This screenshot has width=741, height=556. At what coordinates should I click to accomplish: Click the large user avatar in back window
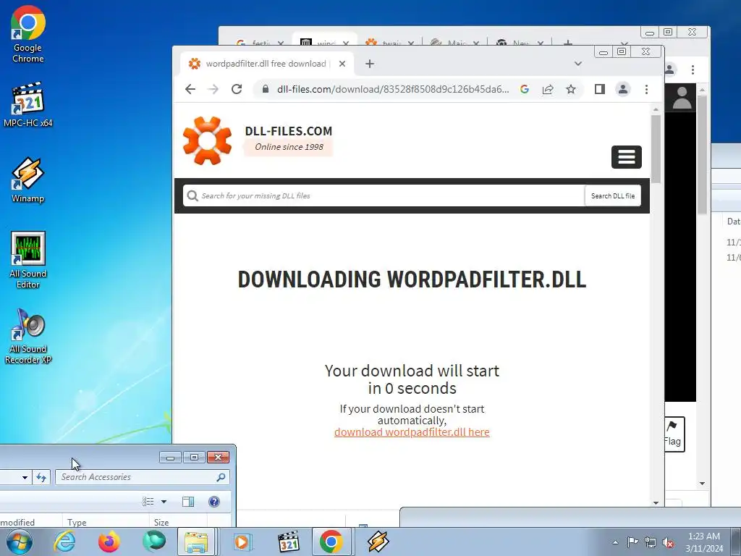[682, 98]
